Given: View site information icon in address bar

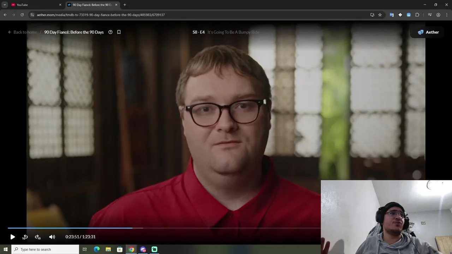Looking at the screenshot, I should click(32, 15).
